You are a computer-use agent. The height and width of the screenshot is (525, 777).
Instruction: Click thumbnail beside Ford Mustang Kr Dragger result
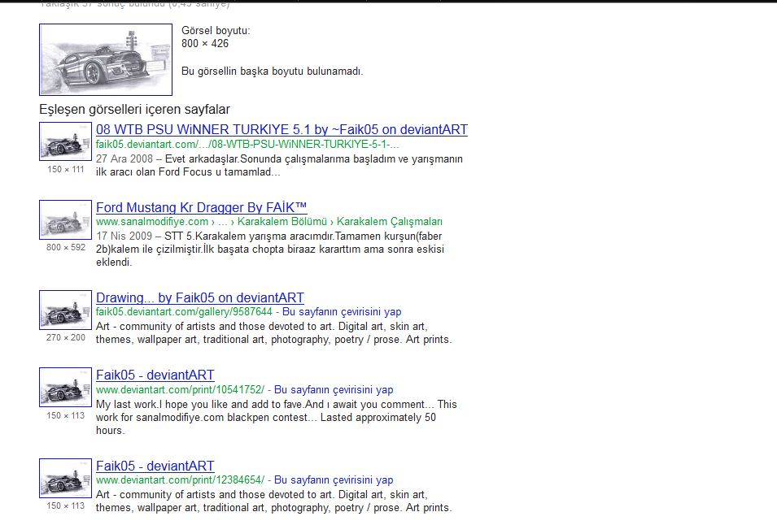(x=65, y=219)
